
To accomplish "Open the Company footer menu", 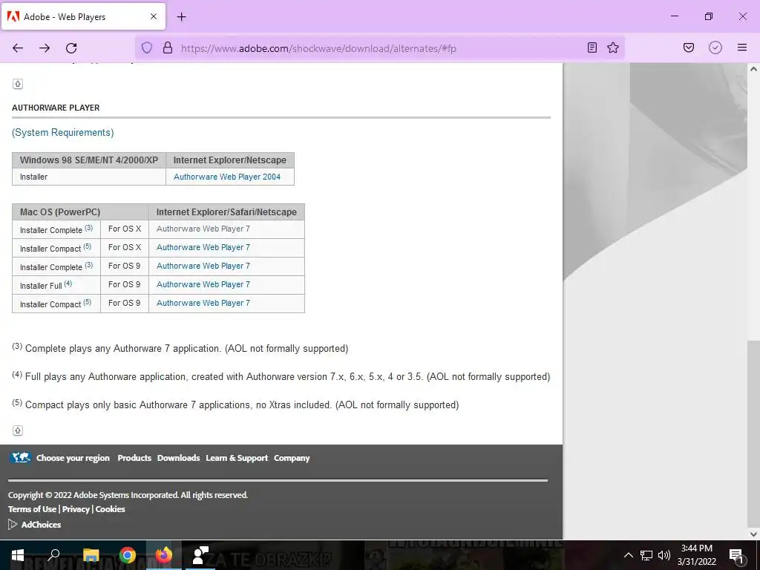I will pyautogui.click(x=291, y=458).
